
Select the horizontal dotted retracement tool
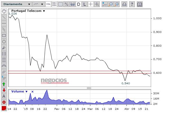point(4,60)
